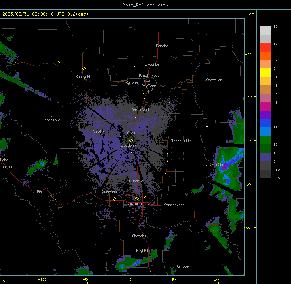Select the bright green 20–30 dBZ legend swatch

(265, 140)
